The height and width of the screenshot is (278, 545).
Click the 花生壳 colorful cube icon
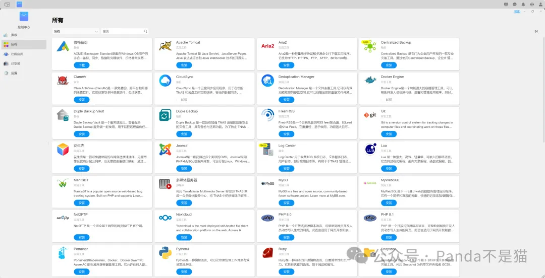[x=63, y=150]
